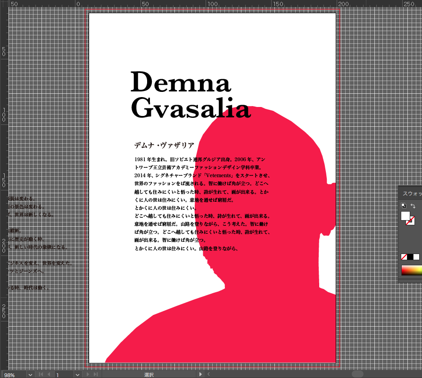This screenshot has width=422, height=378.
Task: Go to the first artboard
Action: click(41, 374)
